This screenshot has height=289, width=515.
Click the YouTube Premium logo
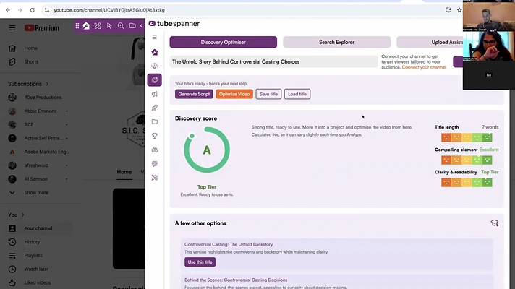[x=42, y=28]
